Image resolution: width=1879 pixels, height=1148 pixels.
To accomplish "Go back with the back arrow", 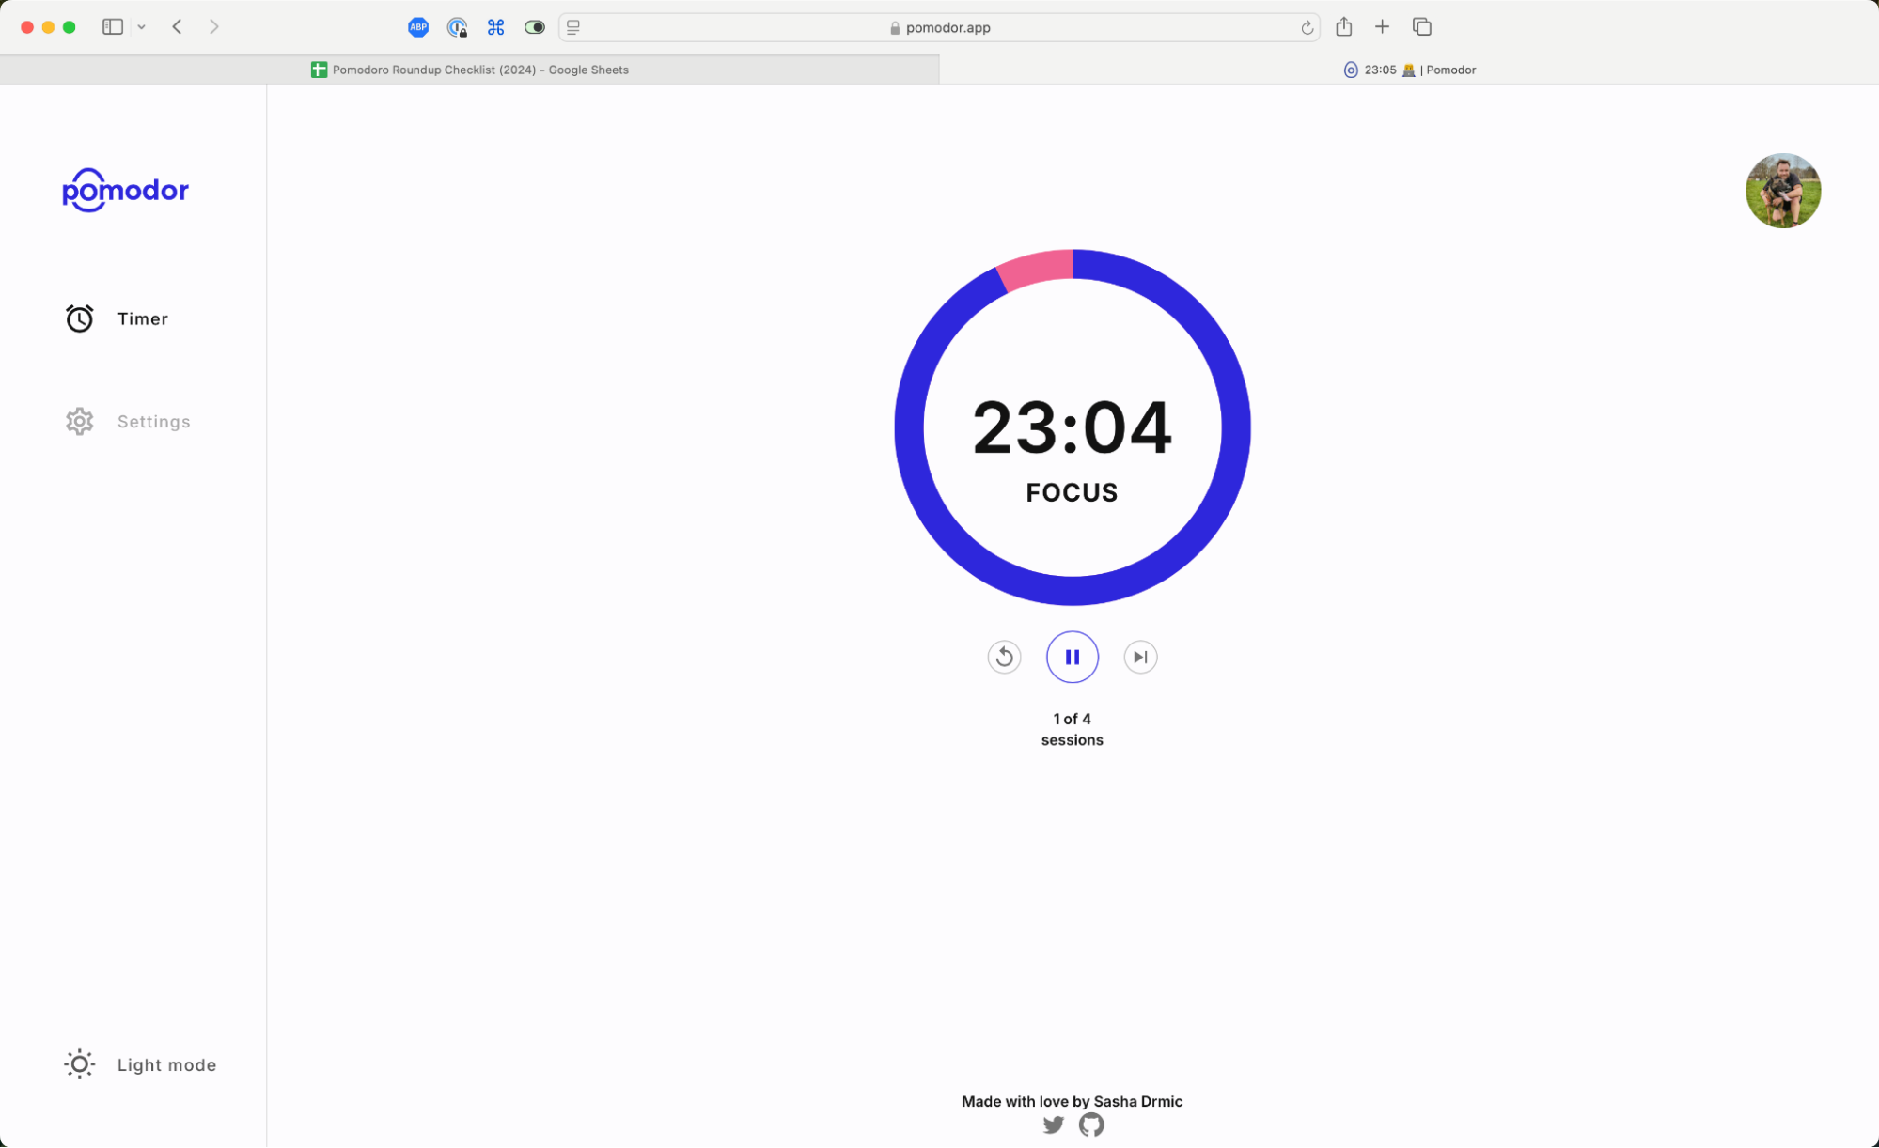I will click(177, 26).
